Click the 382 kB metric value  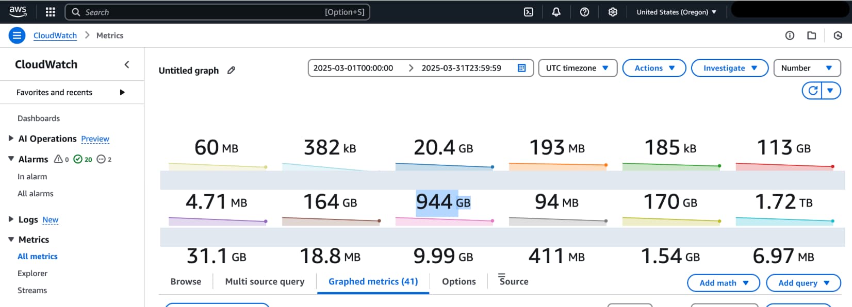click(330, 148)
